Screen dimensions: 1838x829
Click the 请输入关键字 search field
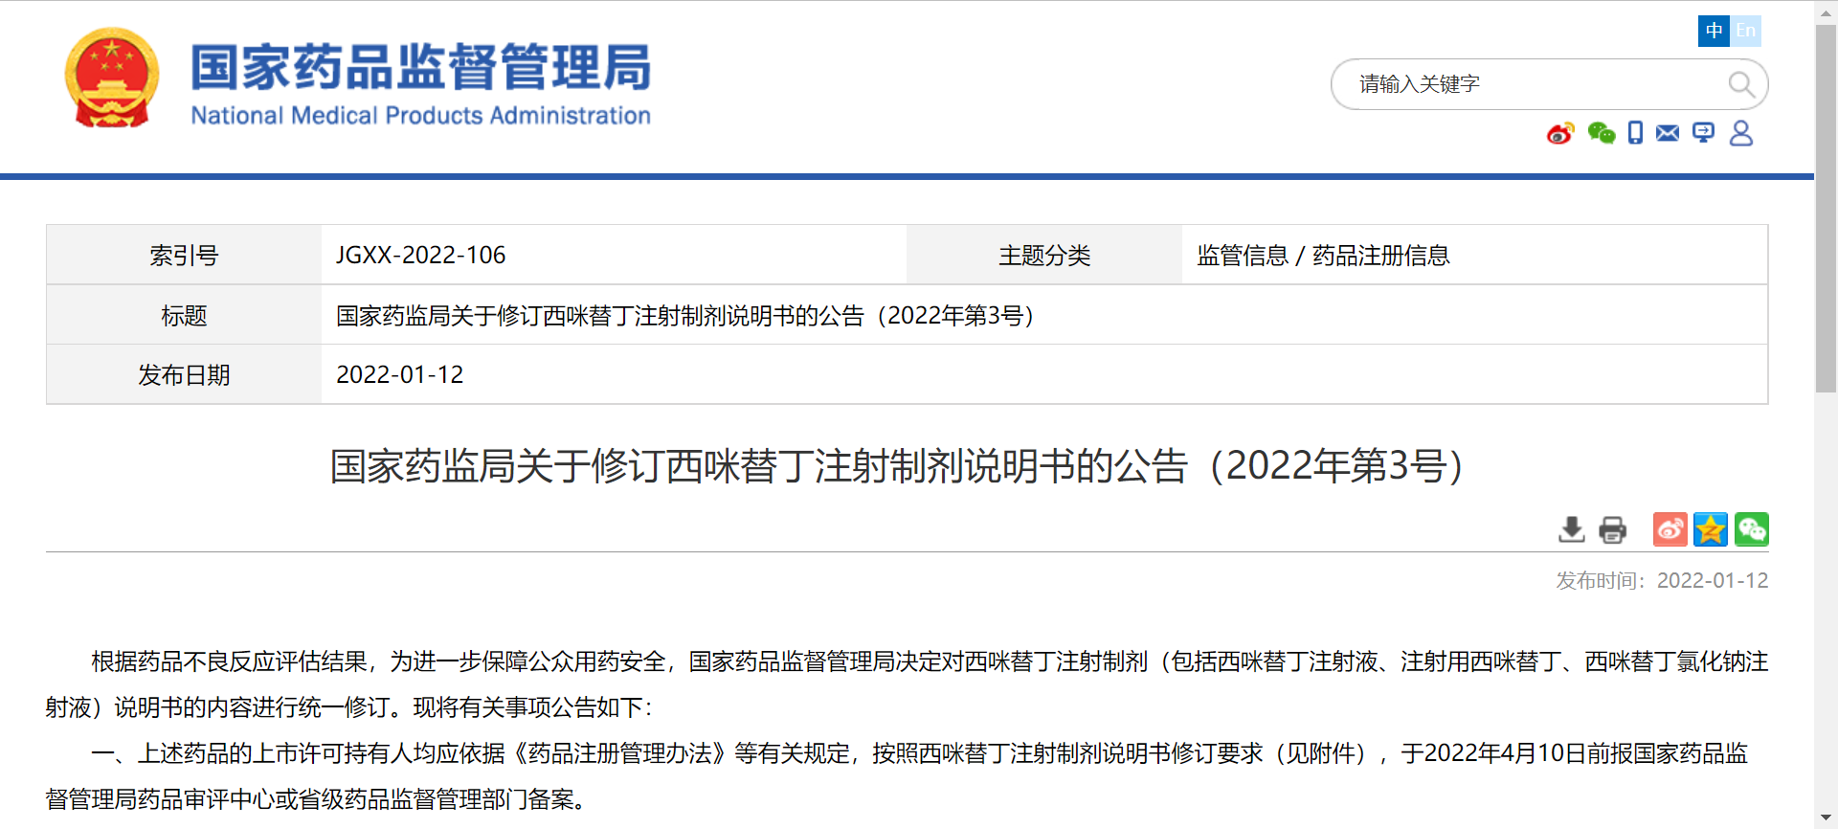(1532, 84)
